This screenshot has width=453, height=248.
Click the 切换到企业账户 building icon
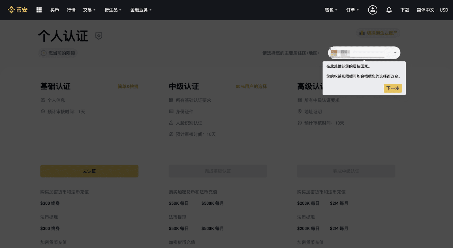(x=362, y=33)
